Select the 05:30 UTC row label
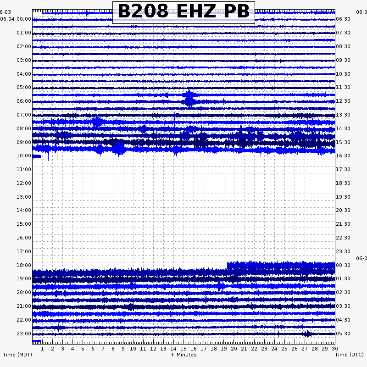Image resolution: width=367 pixels, height=367 pixels. 343,334
